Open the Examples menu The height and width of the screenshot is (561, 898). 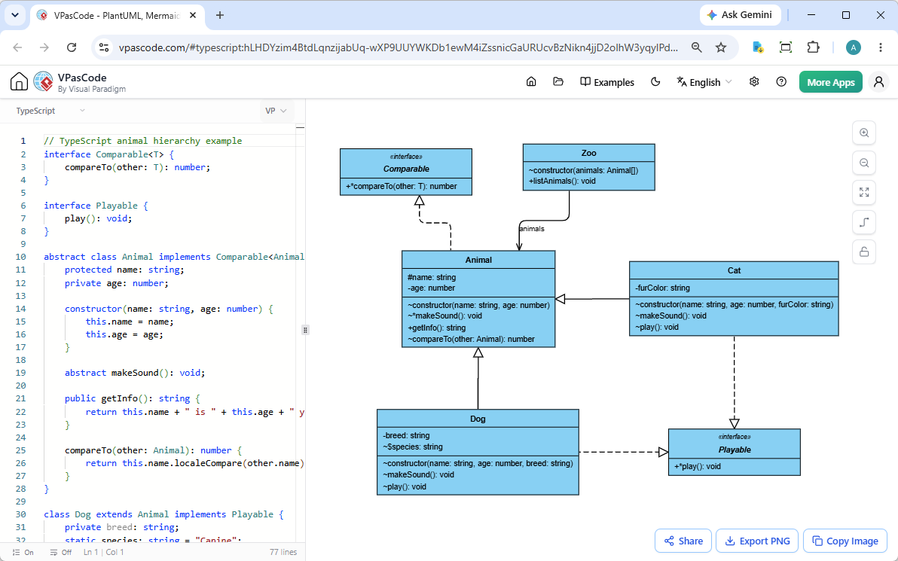tap(607, 82)
